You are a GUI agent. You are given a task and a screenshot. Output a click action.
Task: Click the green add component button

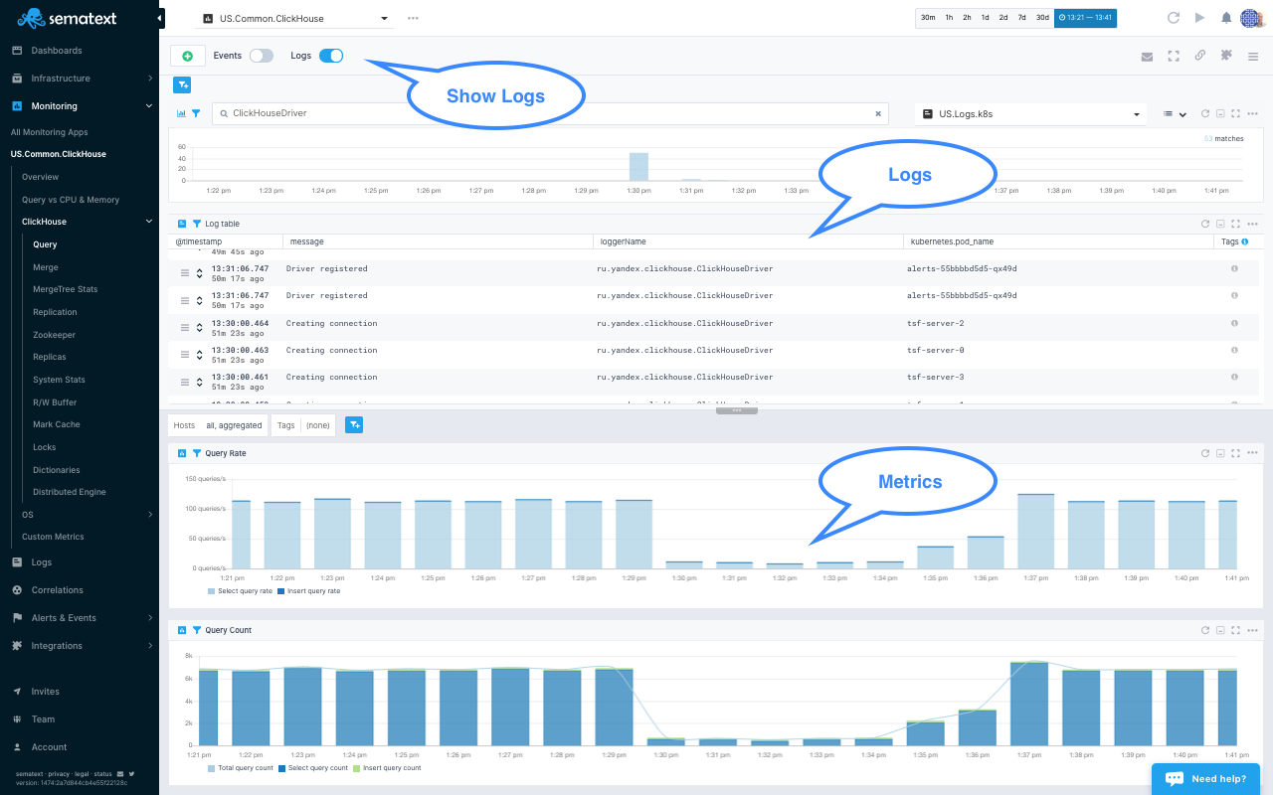click(x=188, y=56)
